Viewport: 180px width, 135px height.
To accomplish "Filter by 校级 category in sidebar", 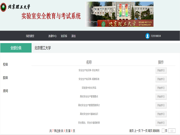I will click(x=6, y=64).
